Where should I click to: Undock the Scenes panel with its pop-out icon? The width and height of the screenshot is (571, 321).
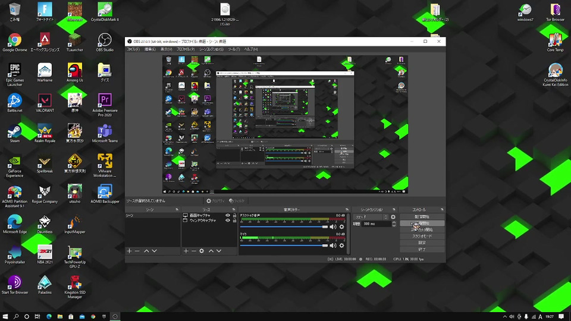coord(177,210)
